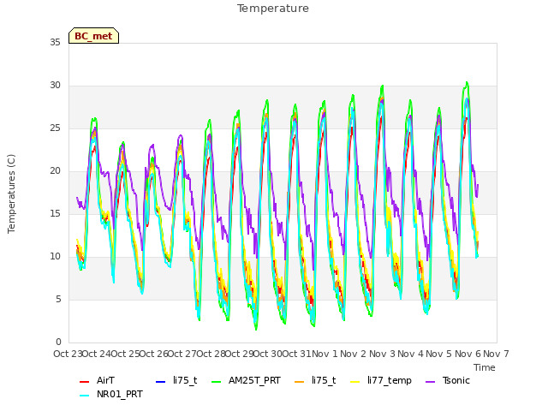Click the Temperatures (C) y-axis label
Screen dimensions: 548x411
(x=11, y=194)
